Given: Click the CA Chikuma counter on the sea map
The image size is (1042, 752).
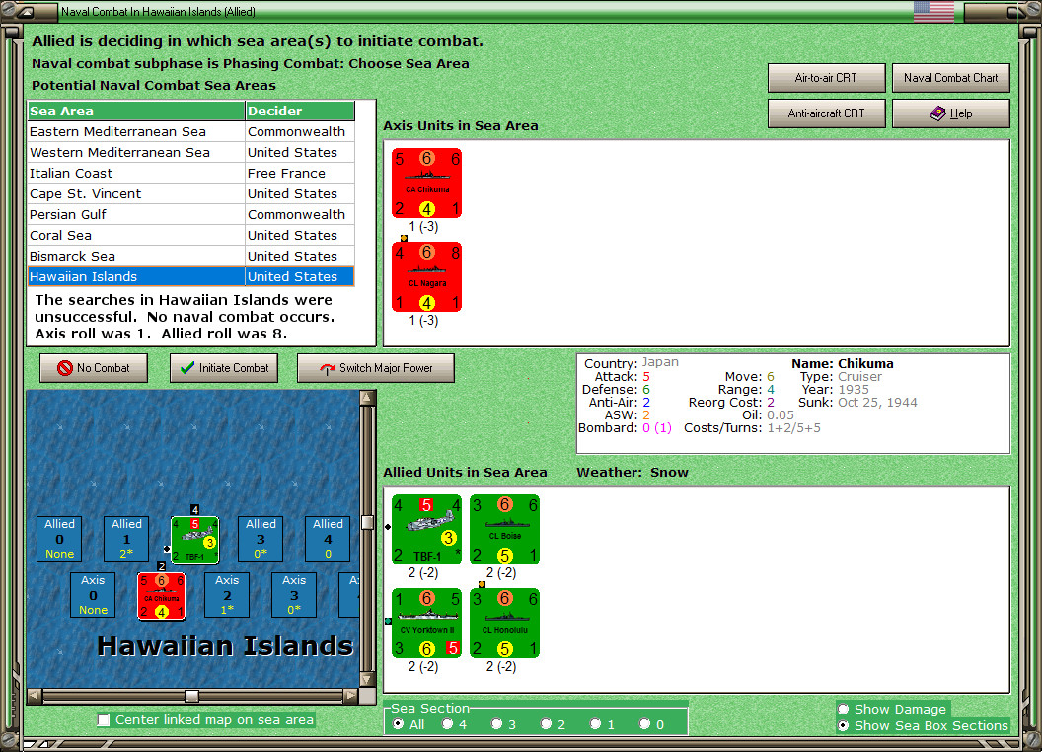Looking at the screenshot, I should click(162, 596).
